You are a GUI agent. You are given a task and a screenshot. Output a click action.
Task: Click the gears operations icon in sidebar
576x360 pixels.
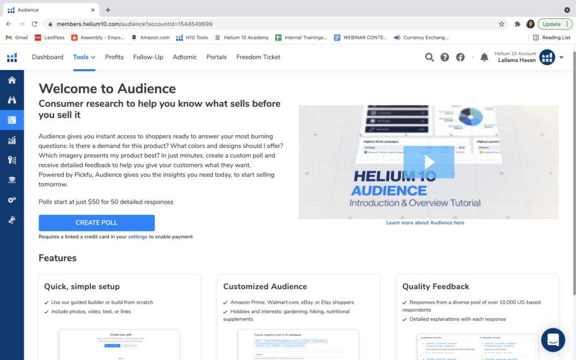click(x=12, y=200)
